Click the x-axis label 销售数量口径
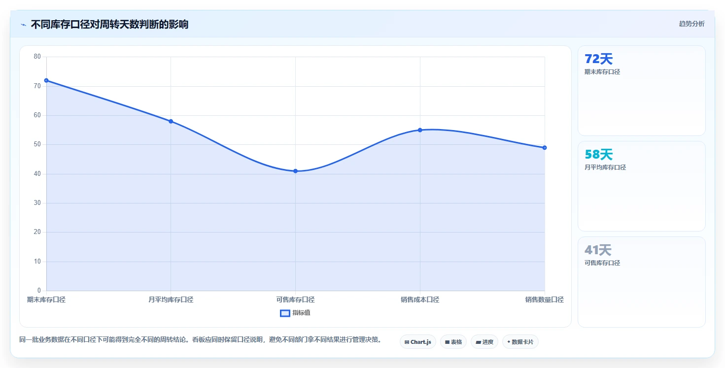Image resolution: width=725 pixels, height=368 pixels. [544, 300]
